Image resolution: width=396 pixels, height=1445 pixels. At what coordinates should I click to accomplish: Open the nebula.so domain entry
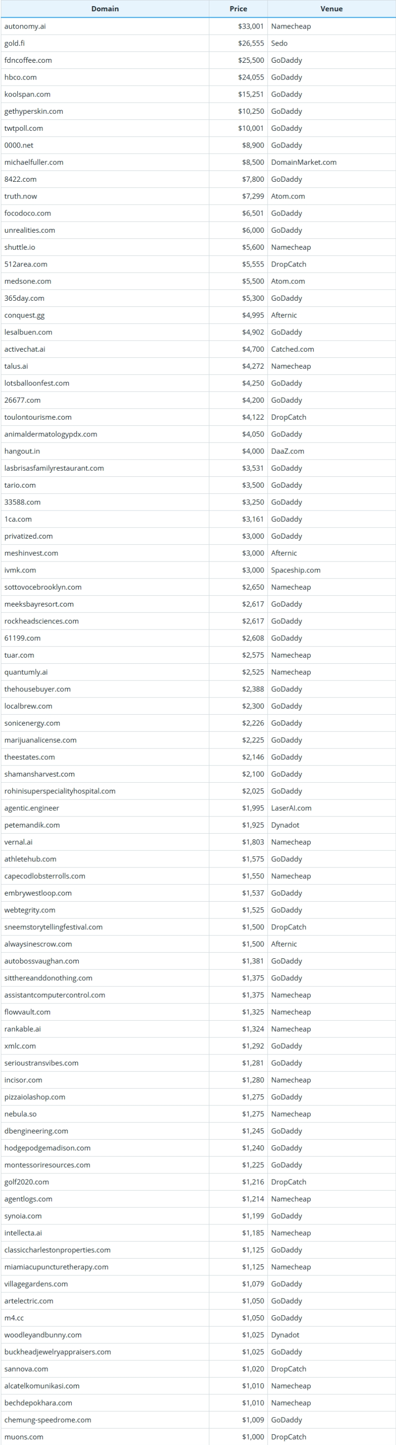[x=20, y=1113]
